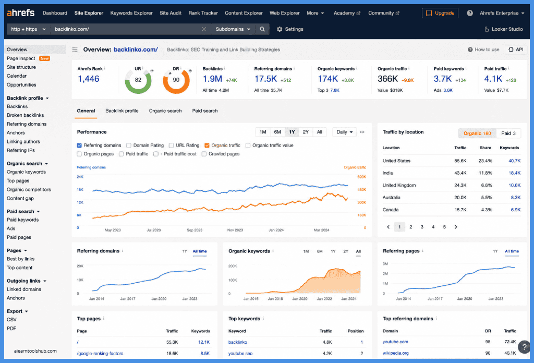Uncheck Organic traffic checkbox
Screen dimensions: 534x363
[207, 146]
